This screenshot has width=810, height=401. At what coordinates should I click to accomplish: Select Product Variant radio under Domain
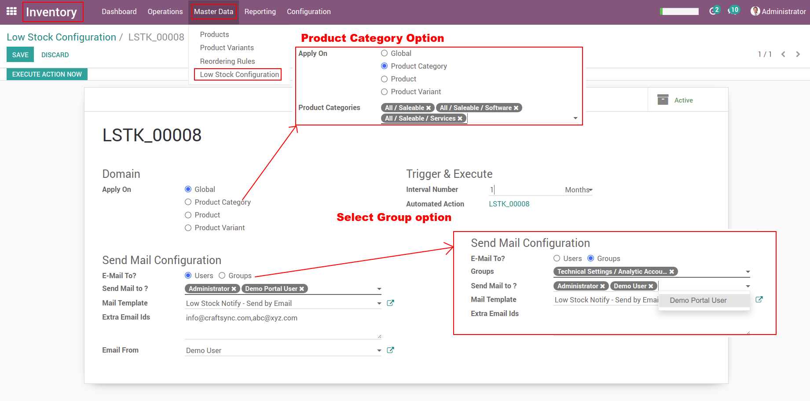click(x=188, y=228)
